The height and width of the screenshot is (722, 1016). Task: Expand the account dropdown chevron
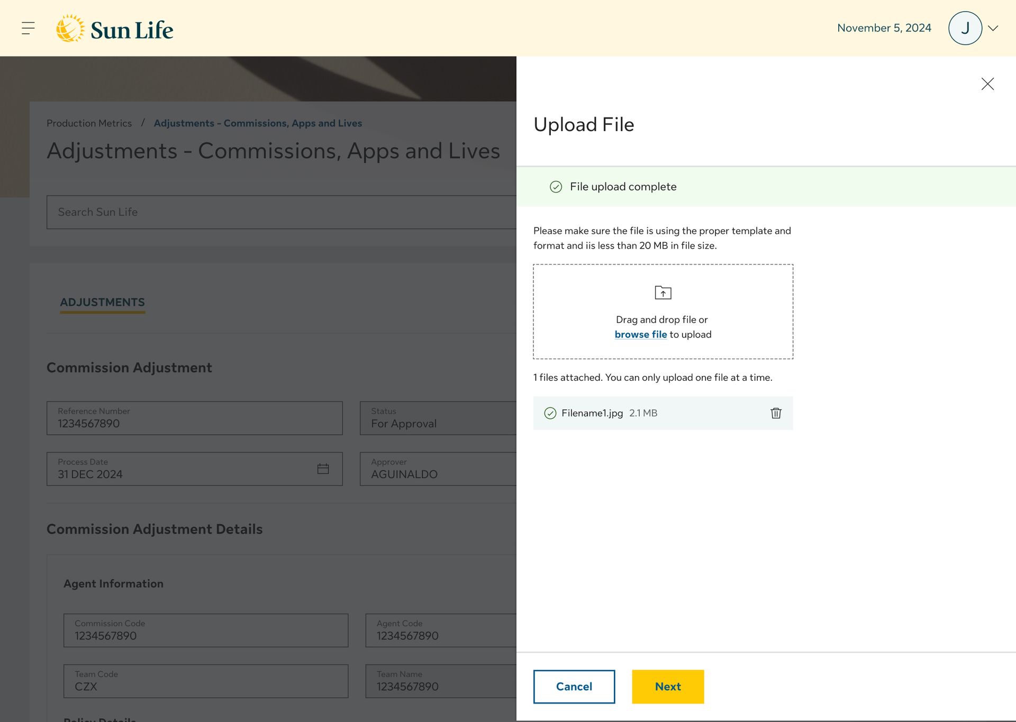993,29
